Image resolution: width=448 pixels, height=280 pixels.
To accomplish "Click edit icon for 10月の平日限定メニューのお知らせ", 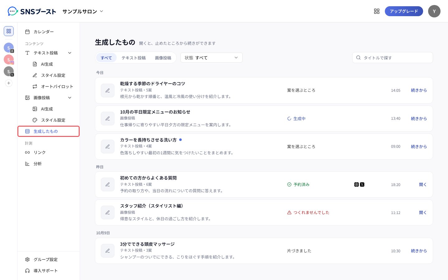I will coord(108,119).
